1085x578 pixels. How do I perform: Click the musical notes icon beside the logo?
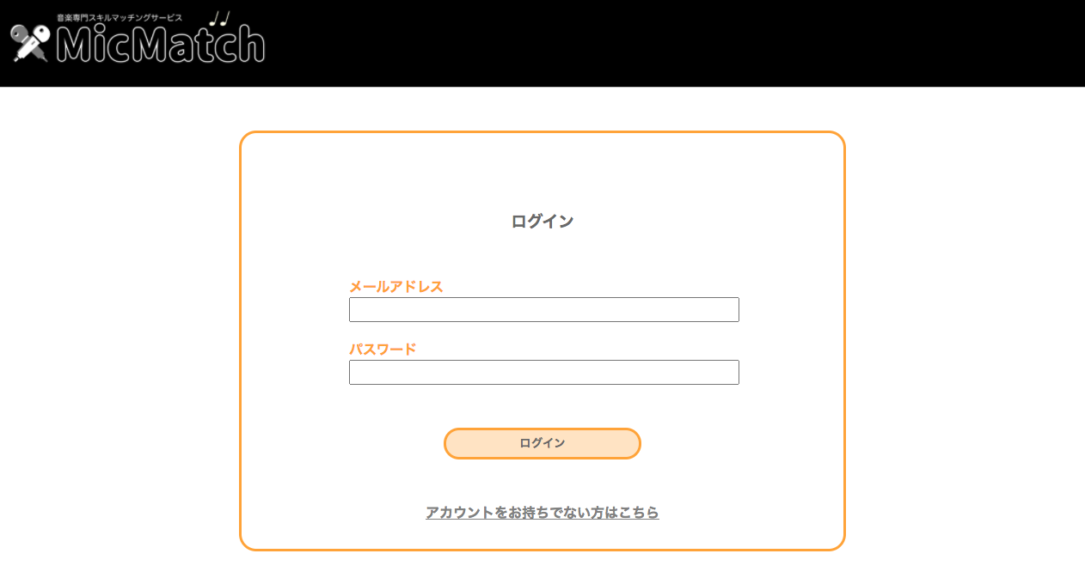[x=218, y=18]
